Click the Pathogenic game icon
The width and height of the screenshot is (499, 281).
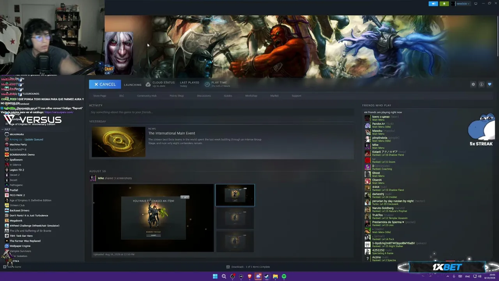[7, 185]
